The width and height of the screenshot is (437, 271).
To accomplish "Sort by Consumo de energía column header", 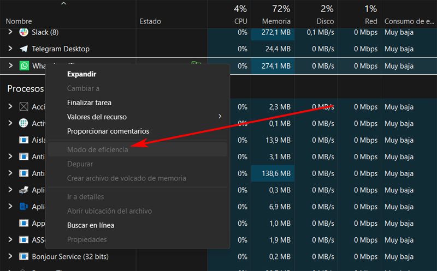I will point(409,21).
